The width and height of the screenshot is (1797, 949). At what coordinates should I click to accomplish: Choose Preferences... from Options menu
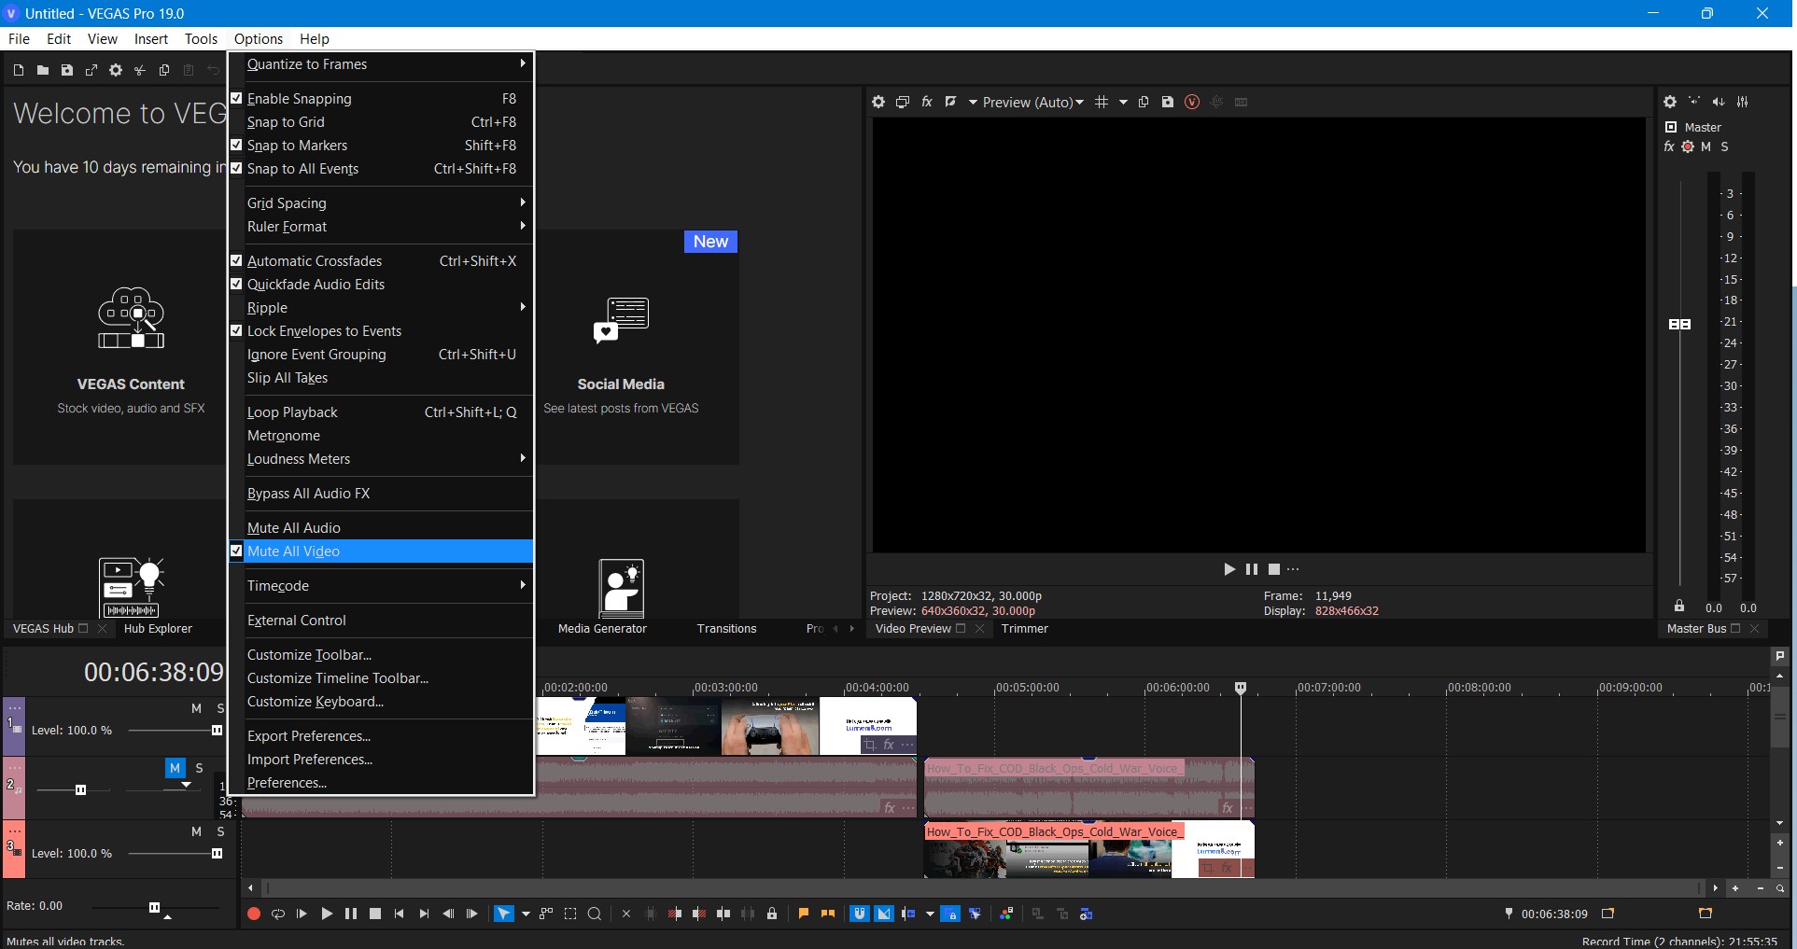coord(382,782)
